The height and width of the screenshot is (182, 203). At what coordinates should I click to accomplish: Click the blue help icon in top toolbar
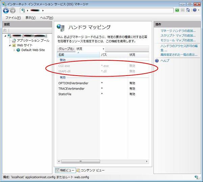click(195, 10)
